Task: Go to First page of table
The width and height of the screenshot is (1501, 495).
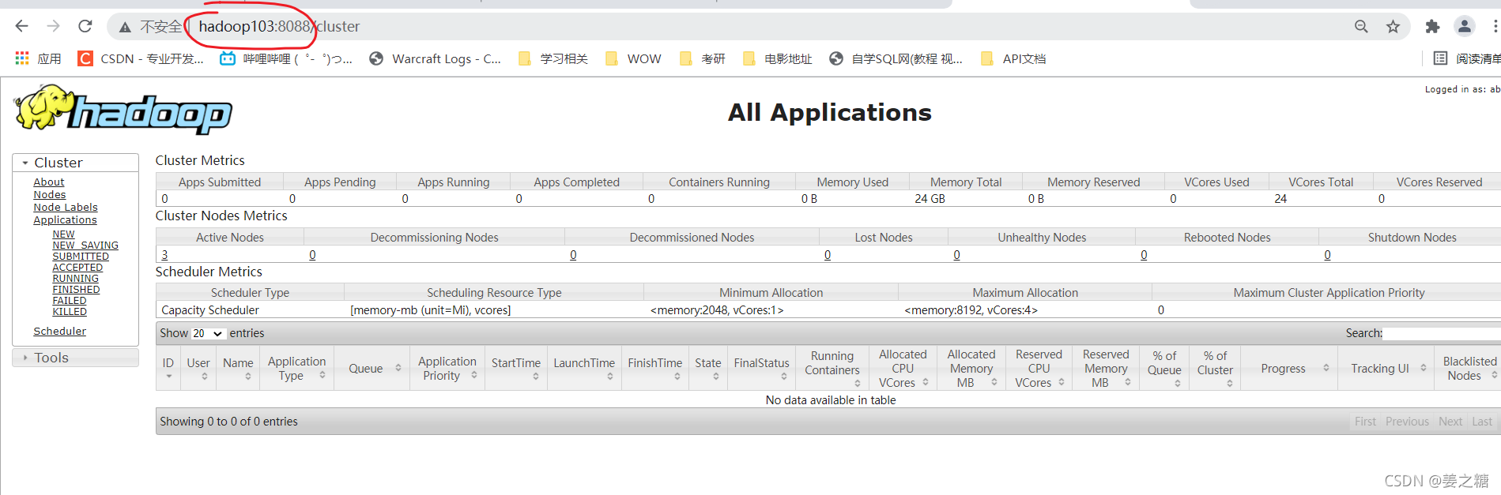Action: coord(1365,422)
